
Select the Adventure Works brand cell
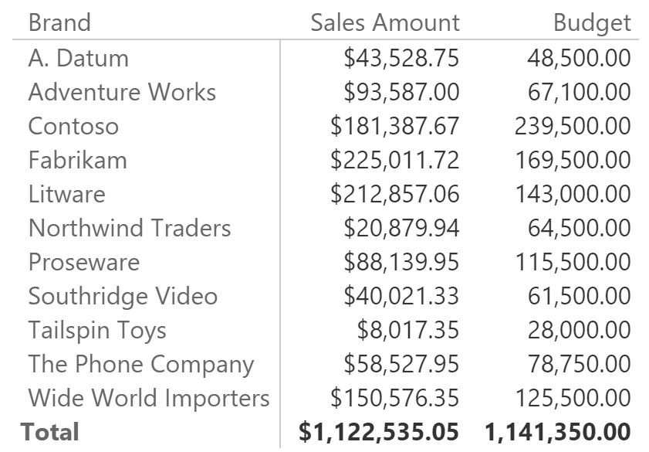(122, 92)
